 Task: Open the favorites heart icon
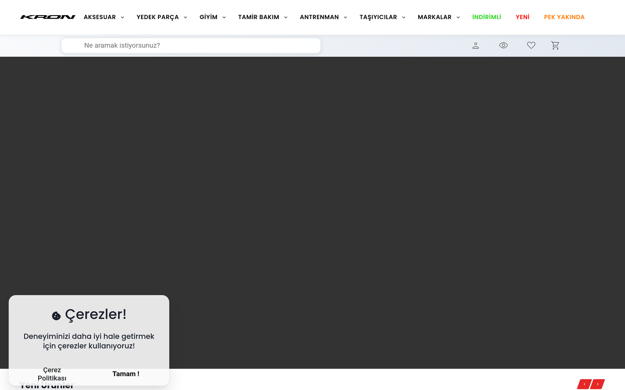(x=531, y=45)
